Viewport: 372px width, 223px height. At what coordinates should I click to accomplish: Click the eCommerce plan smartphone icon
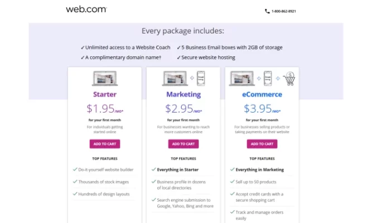pos(268,78)
